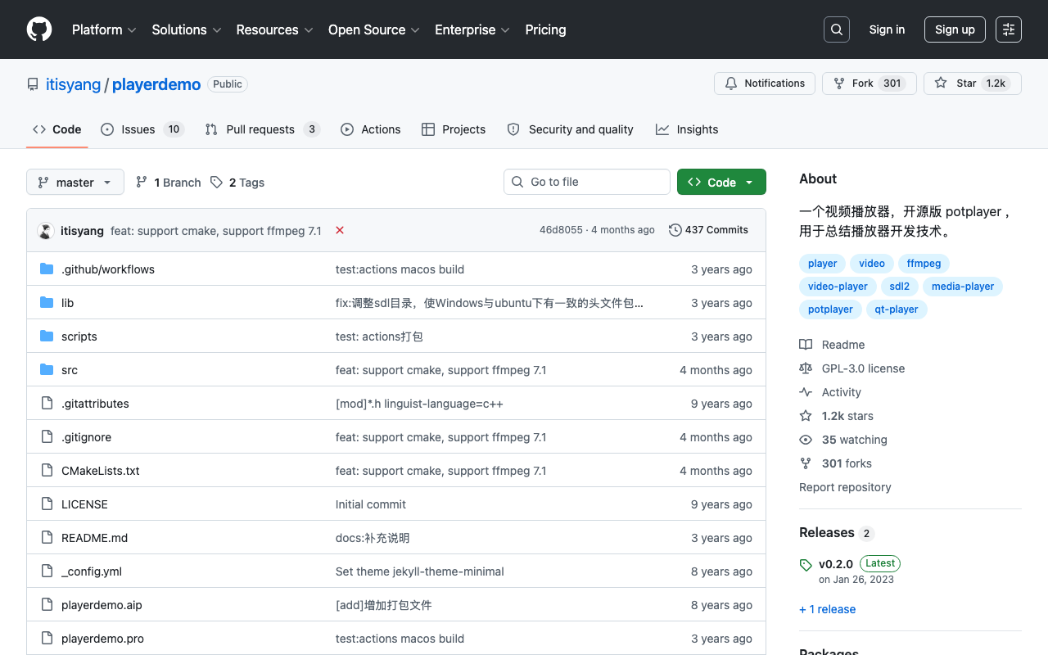The width and height of the screenshot is (1048, 655).
Task: Open commit hash 46d8055
Action: point(561,230)
